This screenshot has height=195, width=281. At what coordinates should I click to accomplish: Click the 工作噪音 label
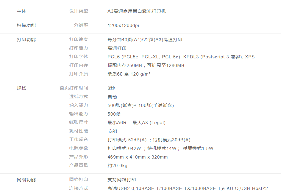coord(79,140)
